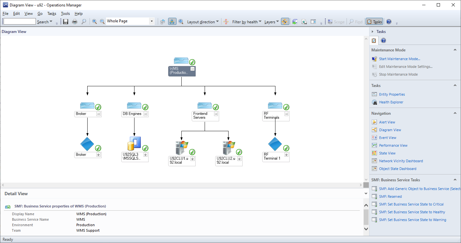Select the blue diamond icon above Broker leaf
The width and height of the screenshot is (461, 243).
click(87, 144)
